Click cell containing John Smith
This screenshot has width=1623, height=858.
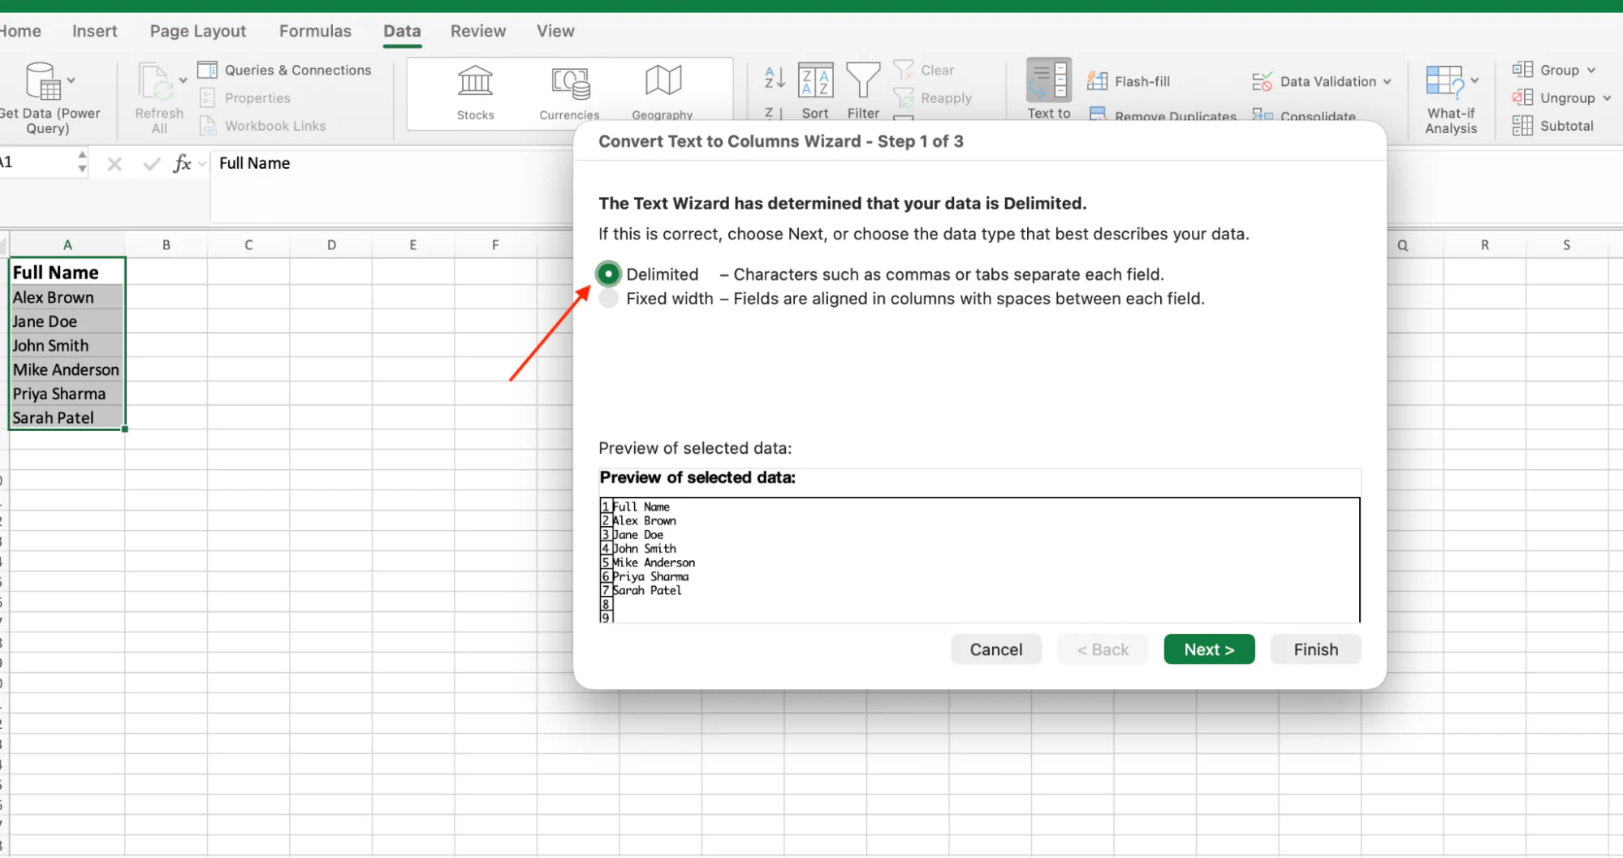coord(67,345)
